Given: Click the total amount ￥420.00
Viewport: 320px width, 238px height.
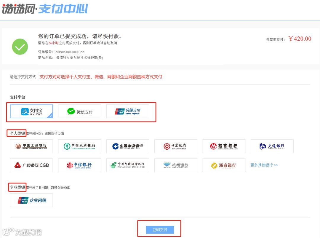Looking at the screenshot, I should point(300,39).
